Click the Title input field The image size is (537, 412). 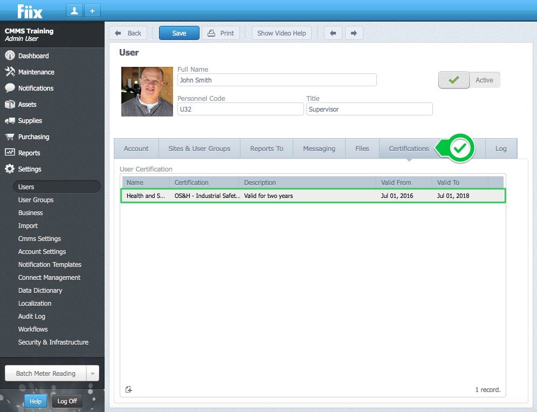[369, 109]
